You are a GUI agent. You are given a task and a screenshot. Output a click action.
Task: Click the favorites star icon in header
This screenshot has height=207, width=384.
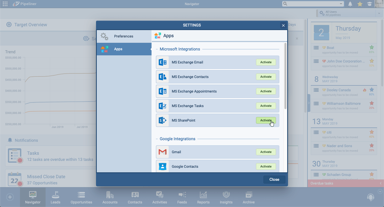[360, 4]
